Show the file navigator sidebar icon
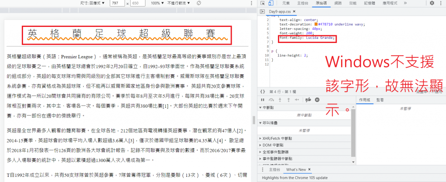 (262, 12)
